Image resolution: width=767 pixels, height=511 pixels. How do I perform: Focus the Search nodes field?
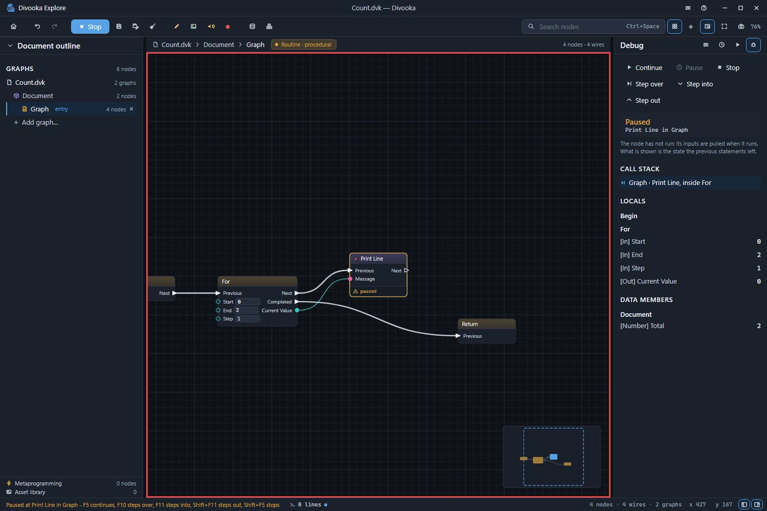coord(593,27)
